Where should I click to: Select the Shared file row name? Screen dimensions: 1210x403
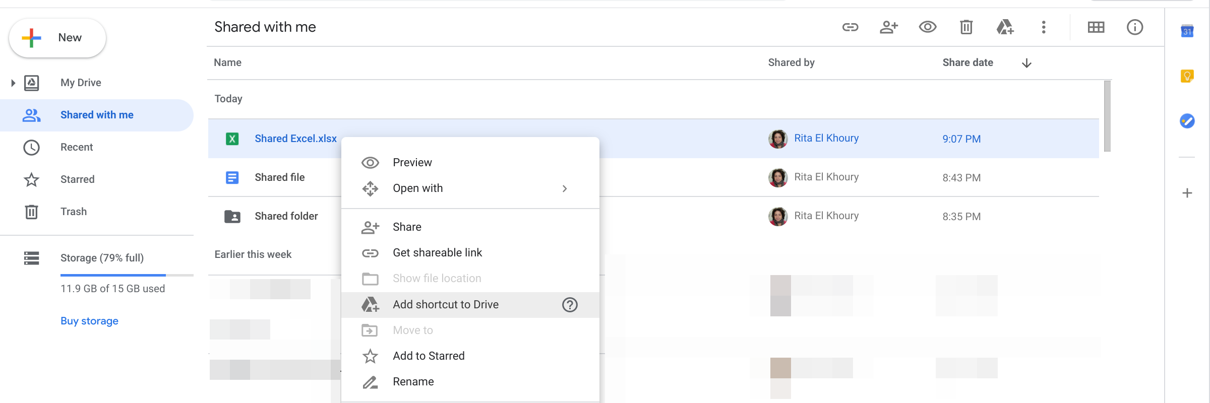[x=279, y=177]
